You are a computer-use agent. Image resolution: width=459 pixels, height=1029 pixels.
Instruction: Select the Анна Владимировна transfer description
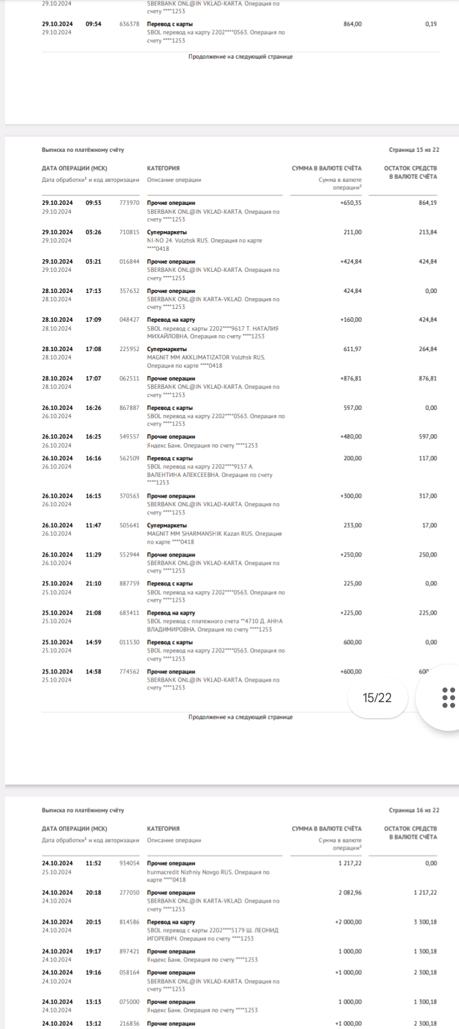[x=215, y=625]
